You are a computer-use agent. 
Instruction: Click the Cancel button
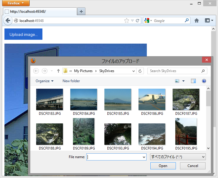tap(193, 166)
